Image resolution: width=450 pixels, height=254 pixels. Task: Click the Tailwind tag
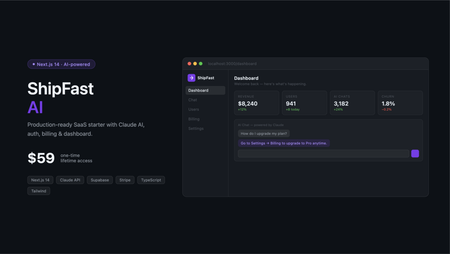pos(39,191)
